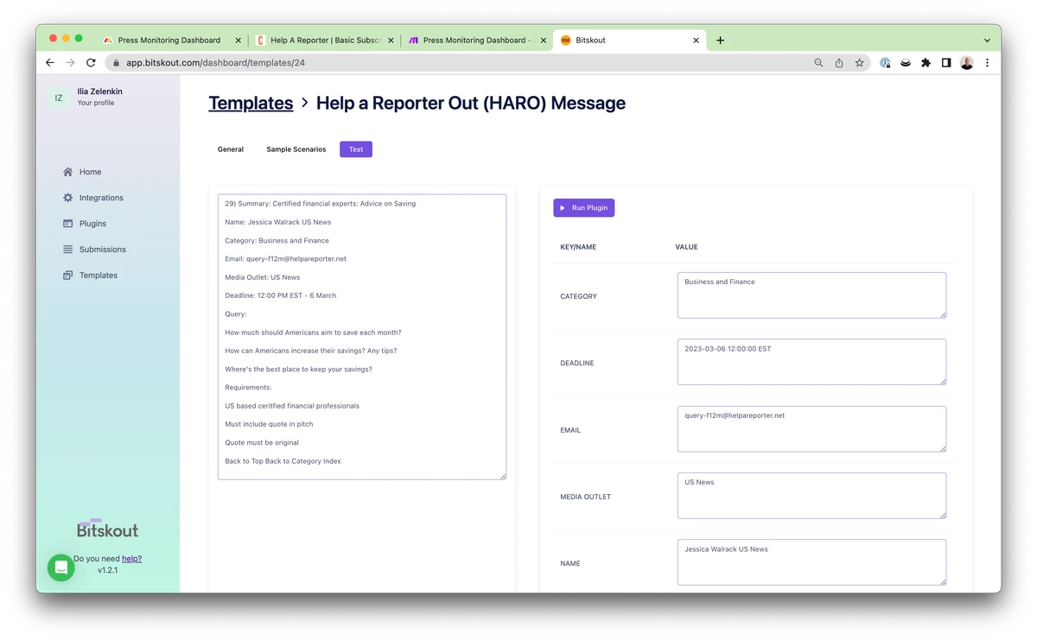Click the KEY/NAME column header
This screenshot has height=640, width=1037.
(578, 247)
